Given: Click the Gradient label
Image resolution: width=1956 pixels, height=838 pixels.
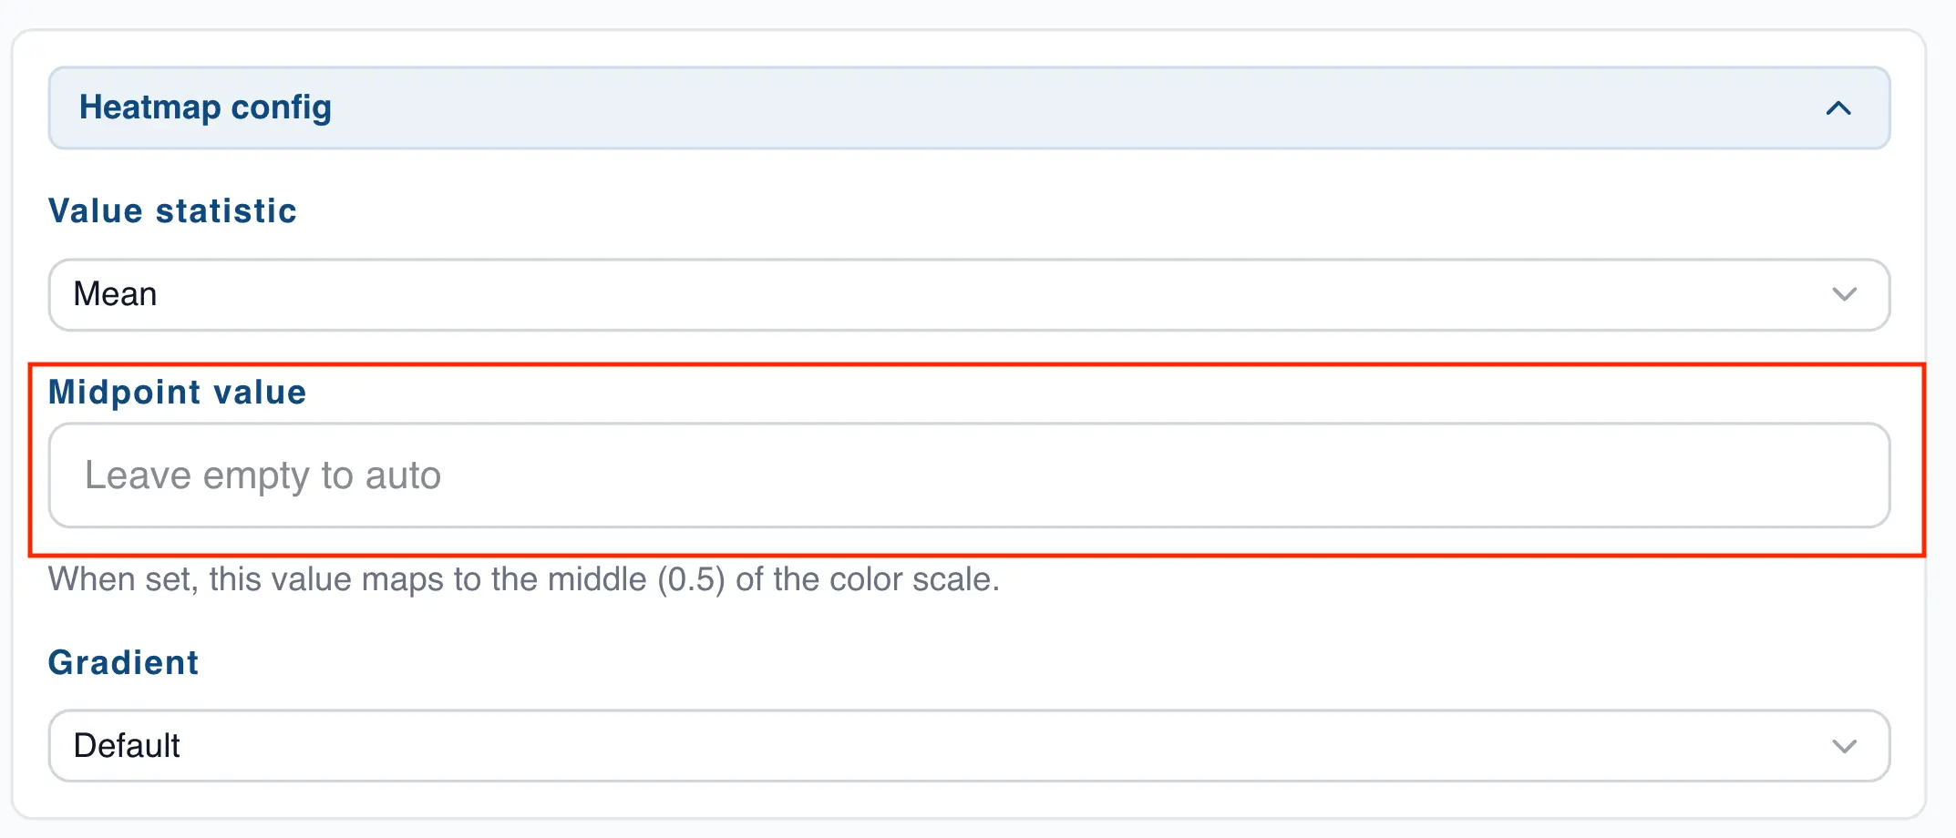Looking at the screenshot, I should (123, 662).
